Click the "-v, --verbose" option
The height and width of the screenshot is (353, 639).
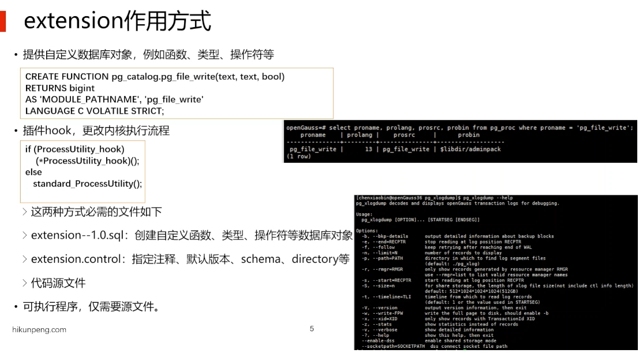[x=379, y=330]
